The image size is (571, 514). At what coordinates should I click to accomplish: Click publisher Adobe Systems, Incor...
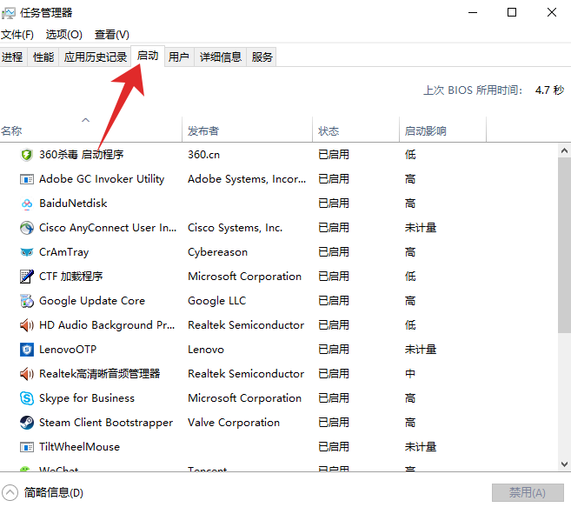(247, 179)
